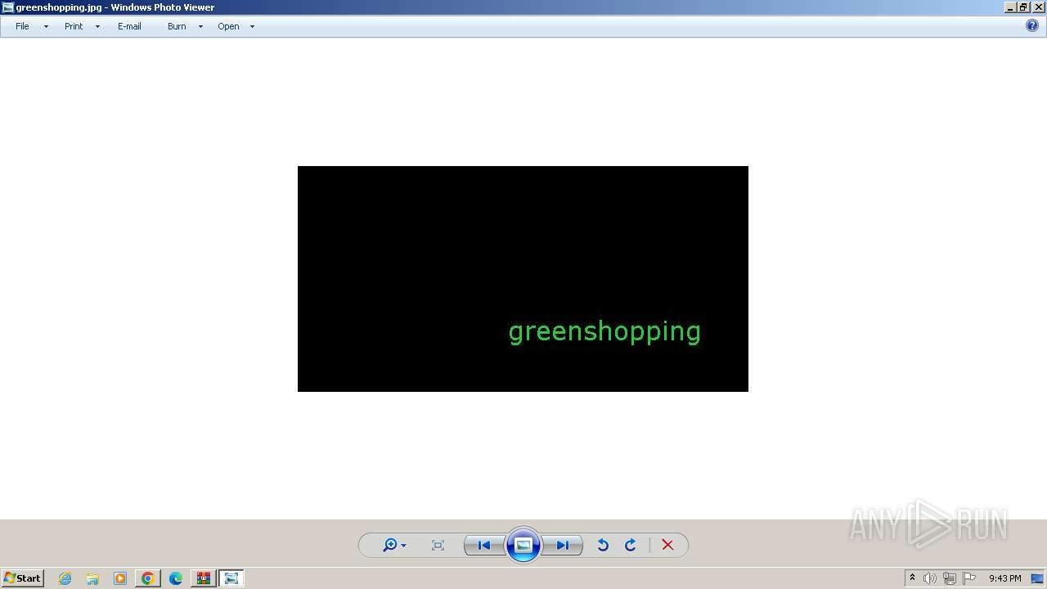Click the volume speaker tray icon
This screenshot has width=1047, height=589.
[929, 578]
